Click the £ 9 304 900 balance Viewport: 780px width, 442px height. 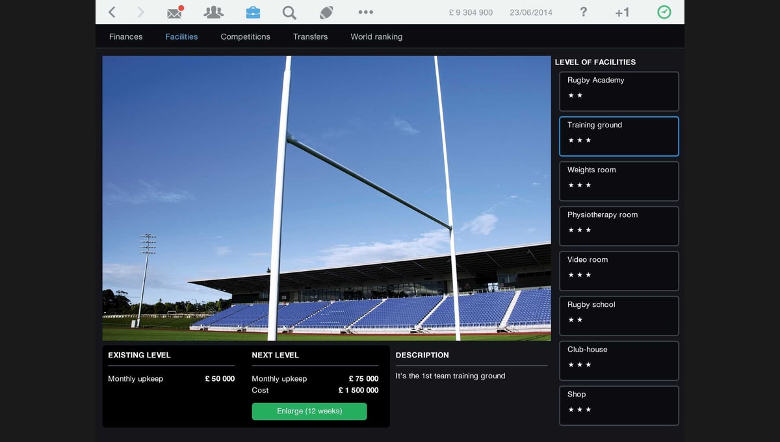(x=471, y=12)
